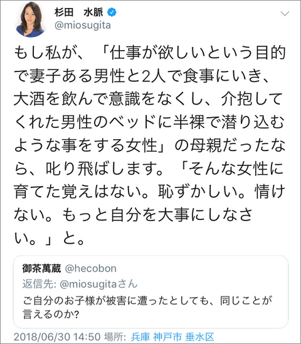Open the 2018/06/30 date stamp
The height and width of the screenshot is (344, 301).
pyautogui.click(x=42, y=336)
